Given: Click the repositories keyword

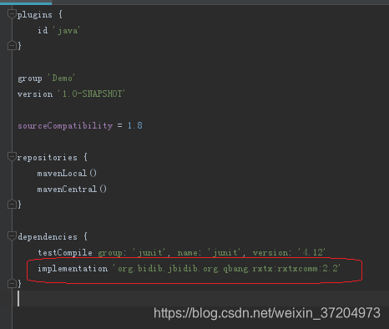Looking at the screenshot, I should click(x=47, y=158).
